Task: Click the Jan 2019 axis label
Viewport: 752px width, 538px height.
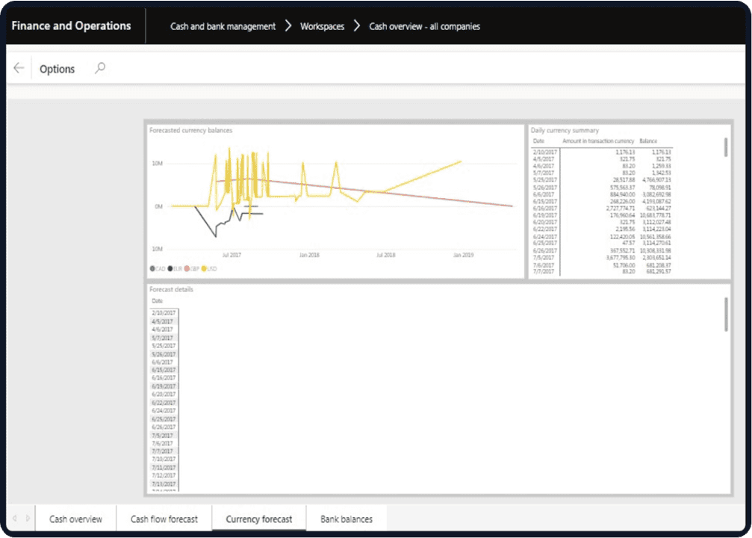Action: click(x=463, y=255)
